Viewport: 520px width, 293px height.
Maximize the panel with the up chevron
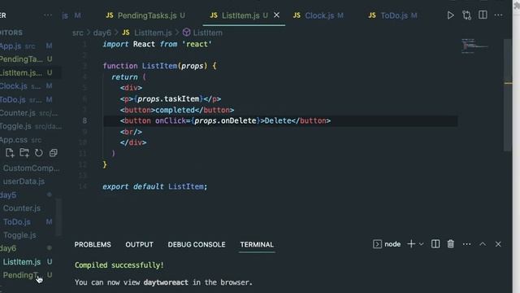coord(483,244)
